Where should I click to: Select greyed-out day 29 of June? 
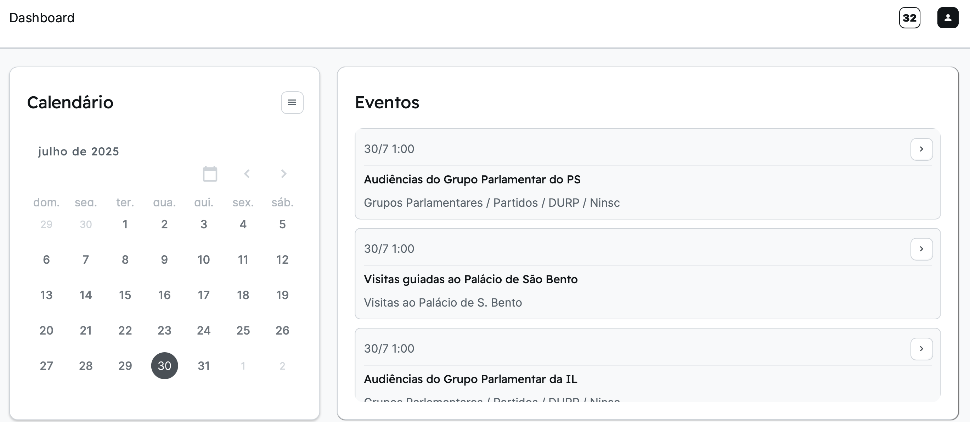[46, 224]
